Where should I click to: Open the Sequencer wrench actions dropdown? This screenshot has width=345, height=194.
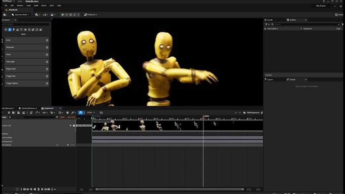(38, 113)
